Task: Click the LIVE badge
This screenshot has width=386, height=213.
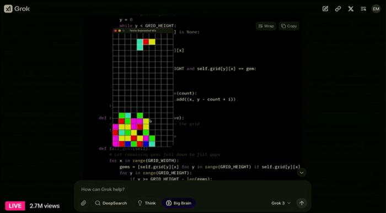Action: pyautogui.click(x=15, y=206)
